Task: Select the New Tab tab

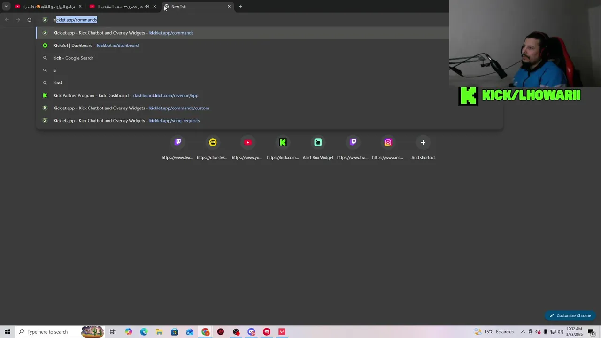Action: pos(197,7)
